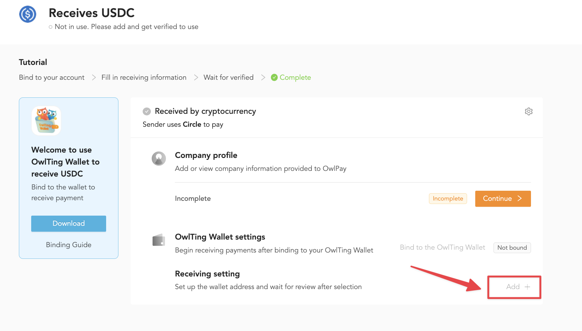Select the Bind to your account step

[52, 78]
